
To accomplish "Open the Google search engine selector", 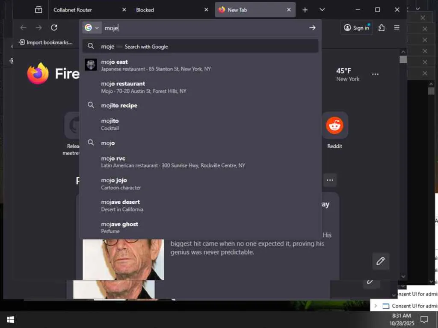I will (x=92, y=28).
